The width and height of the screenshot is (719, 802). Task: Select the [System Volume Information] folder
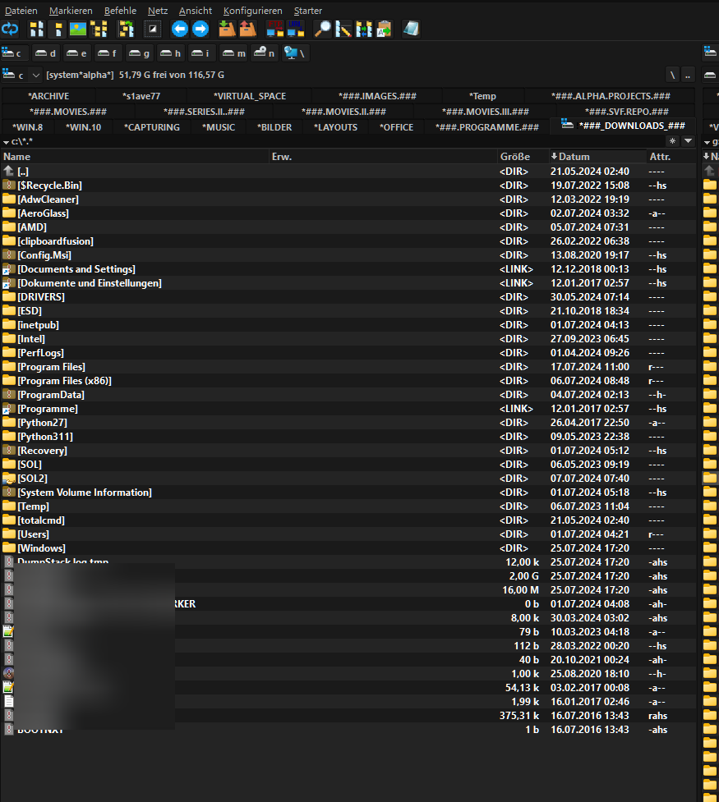pos(348,493)
